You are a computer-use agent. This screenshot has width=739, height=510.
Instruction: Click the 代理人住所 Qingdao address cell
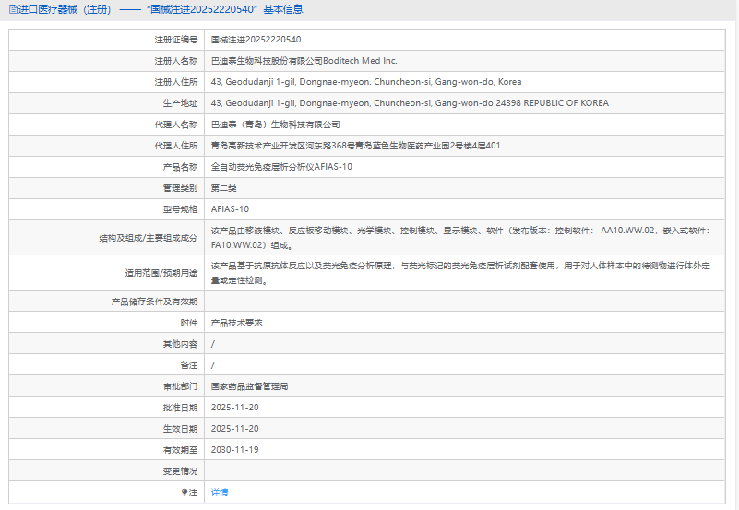pos(355,146)
